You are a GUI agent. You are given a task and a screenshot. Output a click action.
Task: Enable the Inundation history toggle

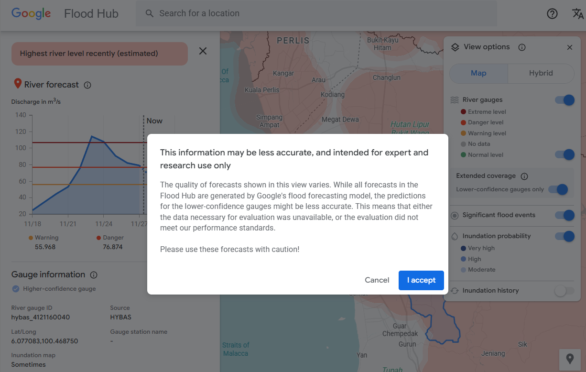564,291
